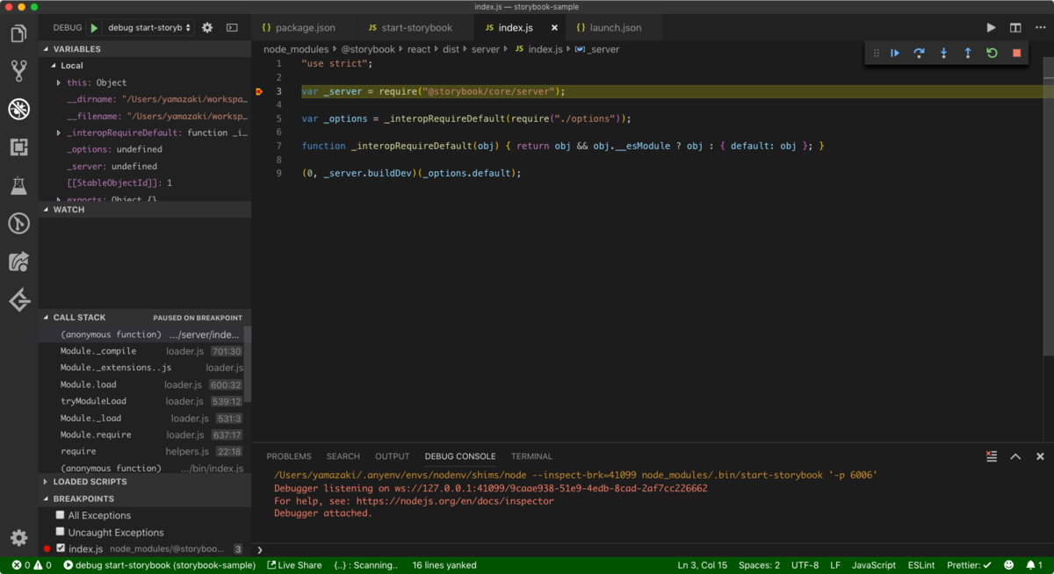Click 'dist' in the breadcrumb path
This screenshot has width=1054, height=574.
(451, 49)
